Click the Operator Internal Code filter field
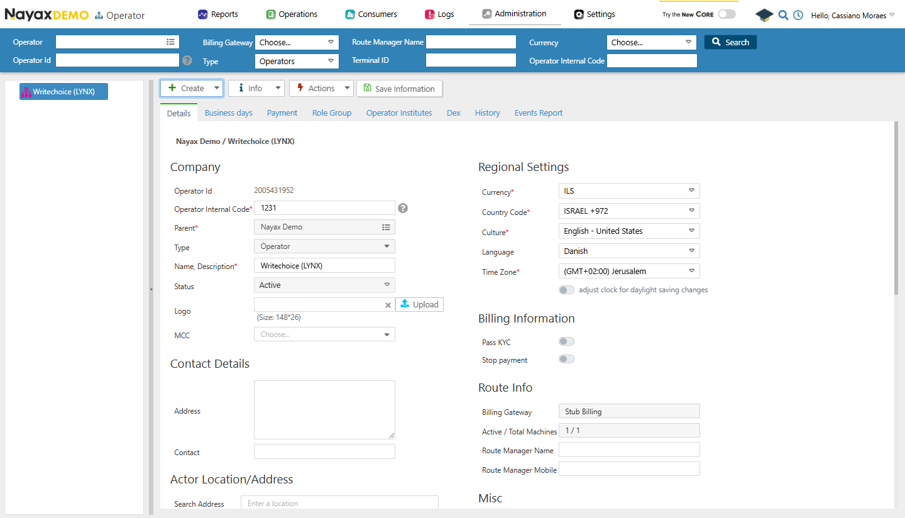 click(x=652, y=60)
